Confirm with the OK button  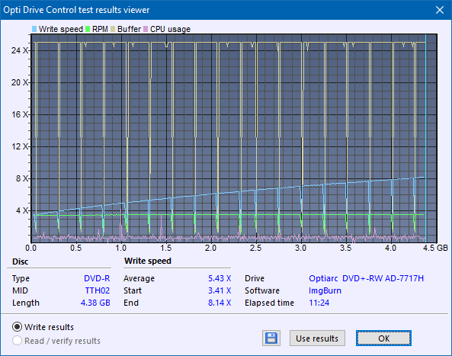pos(383,338)
